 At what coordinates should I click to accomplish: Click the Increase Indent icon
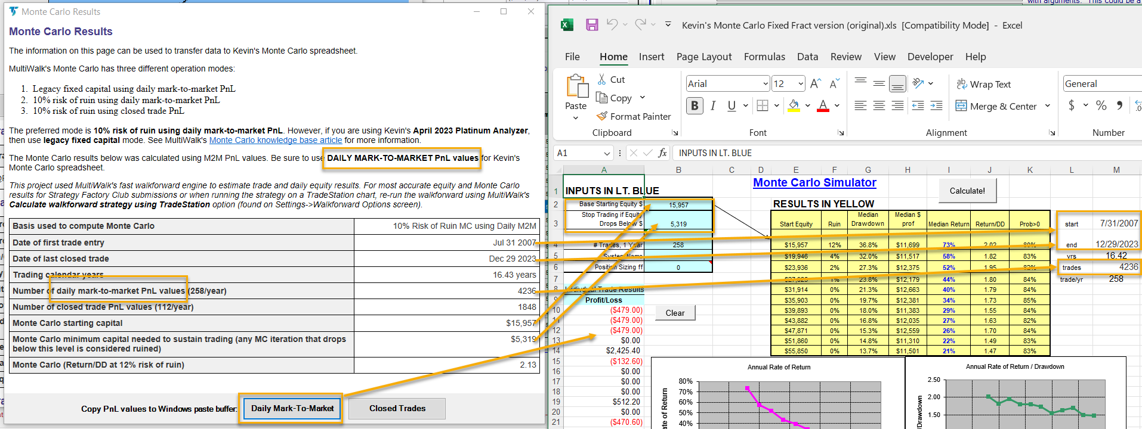[937, 106]
